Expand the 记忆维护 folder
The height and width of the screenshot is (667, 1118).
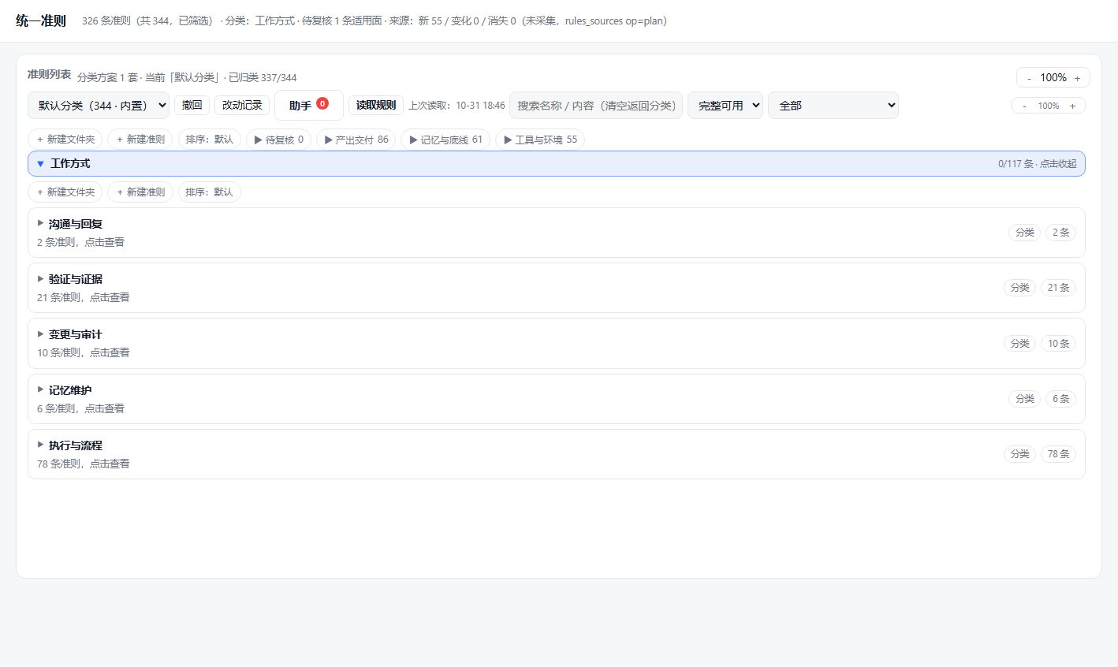click(x=557, y=399)
